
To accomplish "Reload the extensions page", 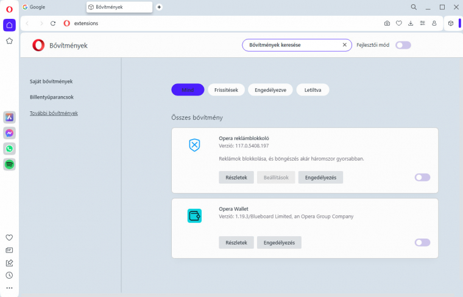I will point(53,23).
